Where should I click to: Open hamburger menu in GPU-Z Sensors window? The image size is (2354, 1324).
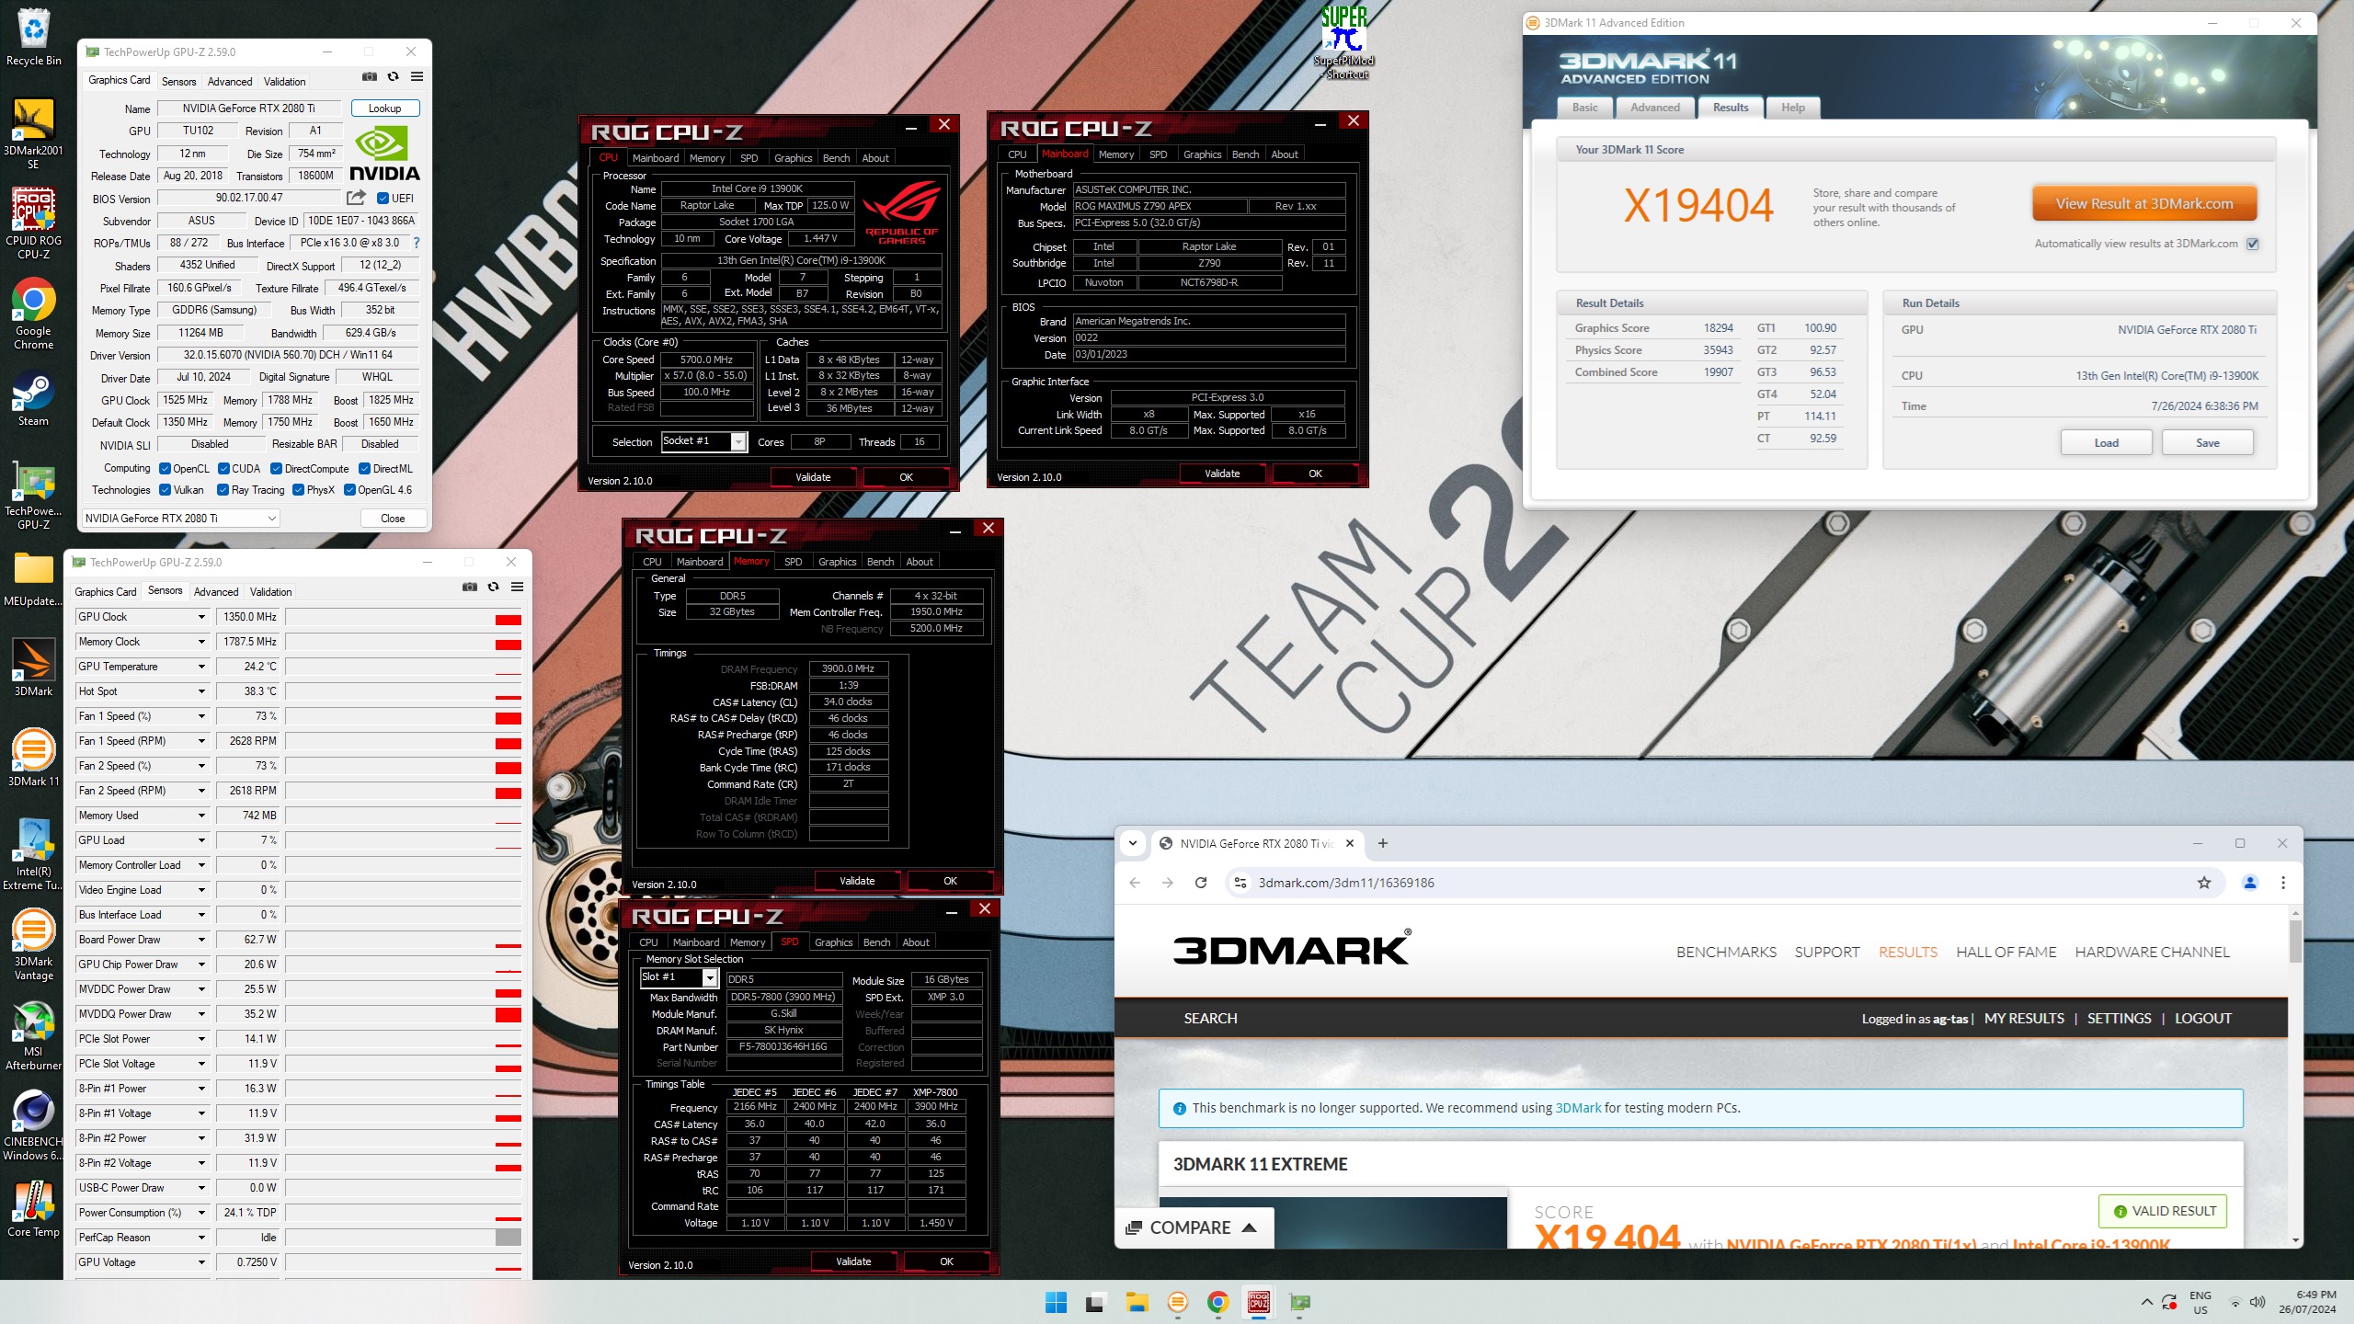(x=518, y=587)
